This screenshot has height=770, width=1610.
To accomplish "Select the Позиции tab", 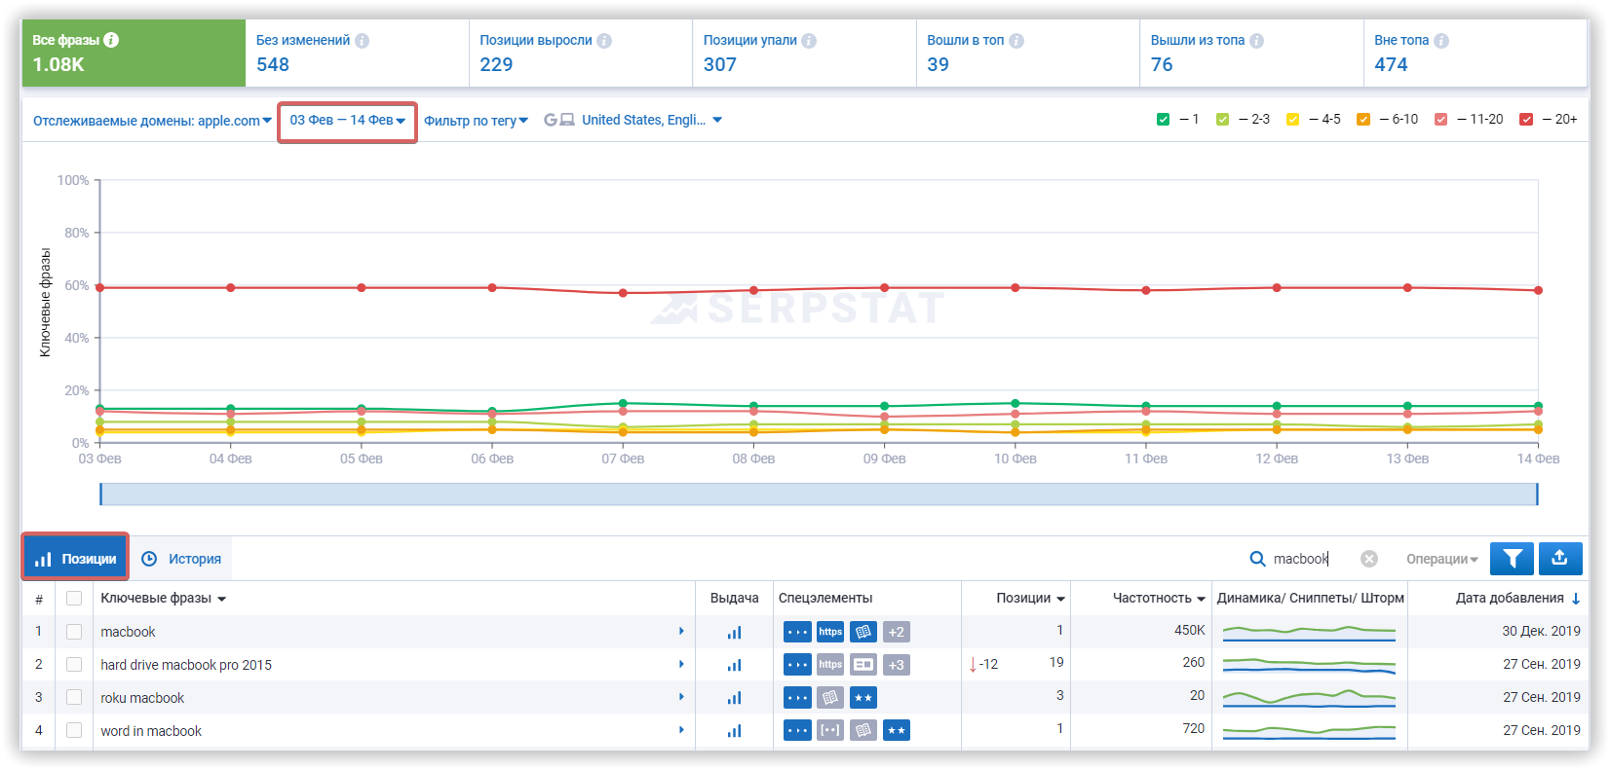I will pyautogui.click(x=76, y=559).
